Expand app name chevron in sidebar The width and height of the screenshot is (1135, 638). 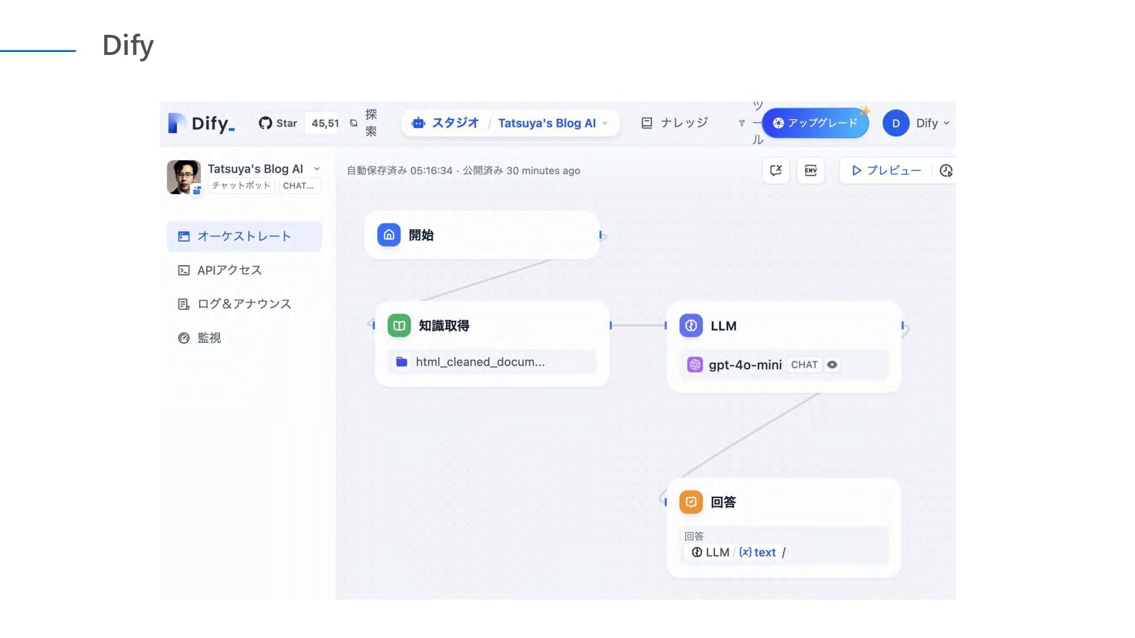pos(317,169)
